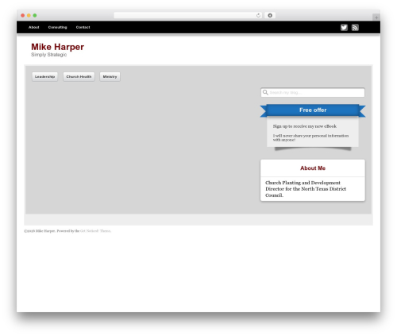Image resolution: width=397 pixels, height=336 pixels.
Task: Click the never share personal information note
Action: click(310, 137)
